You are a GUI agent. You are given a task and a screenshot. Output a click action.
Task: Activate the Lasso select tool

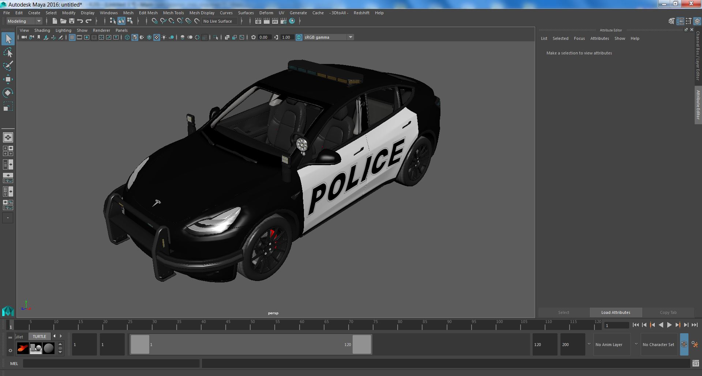pyautogui.click(x=8, y=53)
